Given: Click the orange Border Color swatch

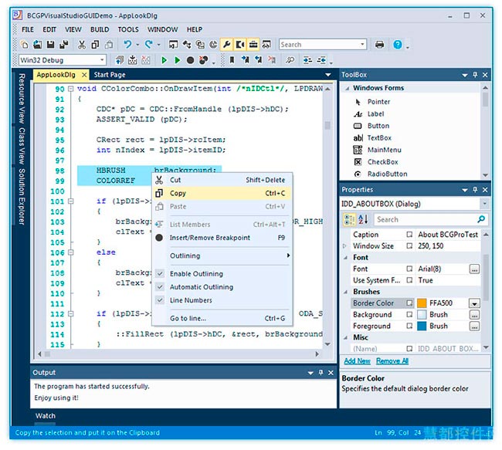Looking at the screenshot, I should 422,303.
